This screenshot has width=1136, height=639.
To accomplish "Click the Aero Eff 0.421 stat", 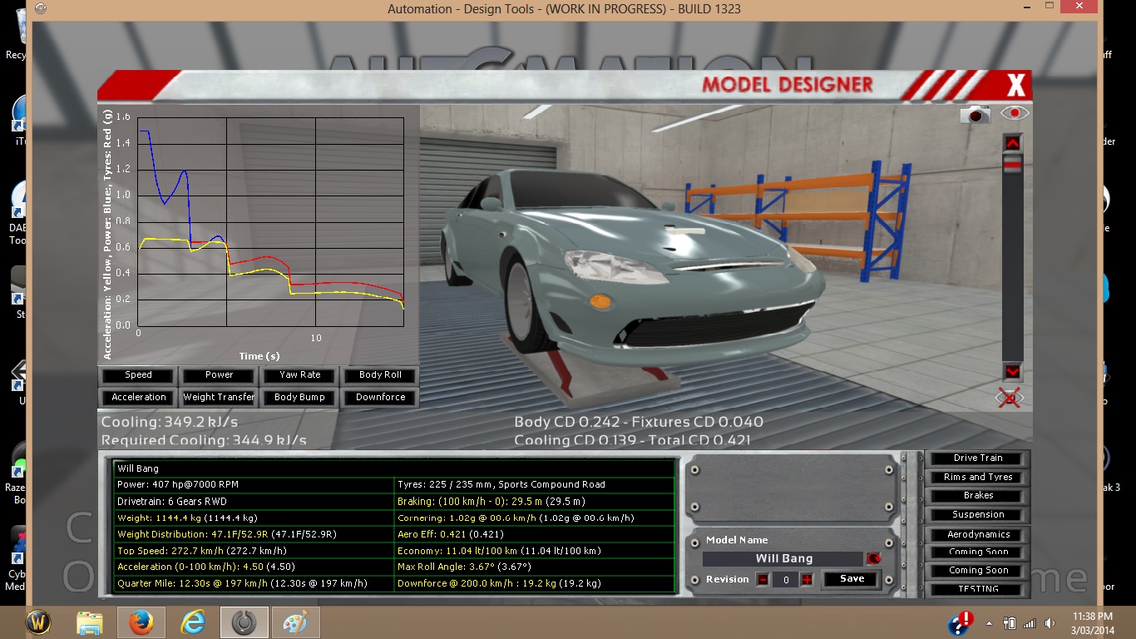I will (x=535, y=534).
